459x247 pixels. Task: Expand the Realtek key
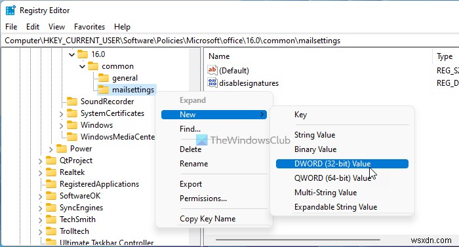40,173
